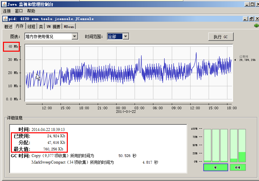This screenshot has height=181, width=259.
Task: Click the 全部 time range field
Action: click(x=115, y=36)
